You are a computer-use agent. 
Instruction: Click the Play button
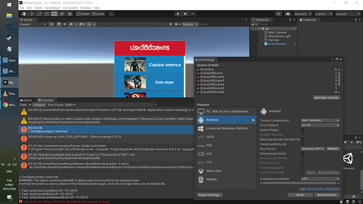click(178, 14)
